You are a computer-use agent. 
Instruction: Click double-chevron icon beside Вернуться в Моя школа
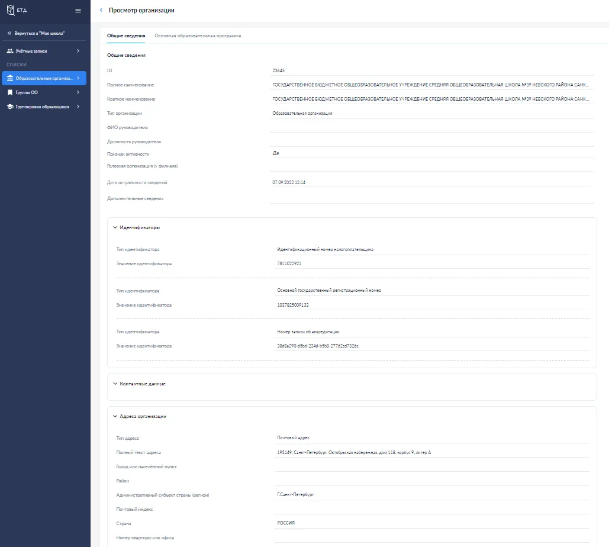pos(9,33)
